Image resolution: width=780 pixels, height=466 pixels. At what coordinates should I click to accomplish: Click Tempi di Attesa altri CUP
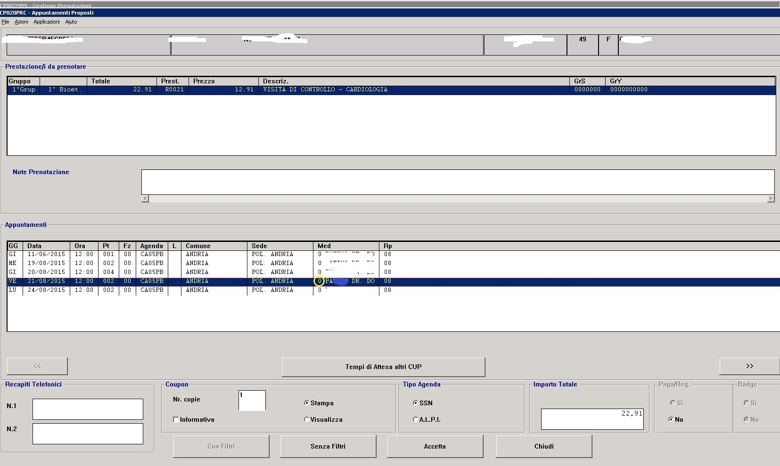pyautogui.click(x=383, y=367)
